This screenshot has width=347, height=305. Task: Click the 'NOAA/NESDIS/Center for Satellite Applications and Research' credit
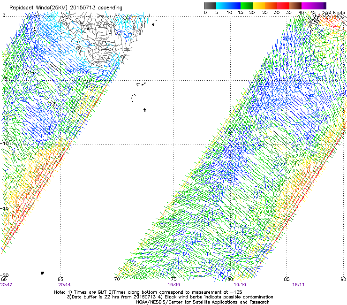(x=203, y=302)
